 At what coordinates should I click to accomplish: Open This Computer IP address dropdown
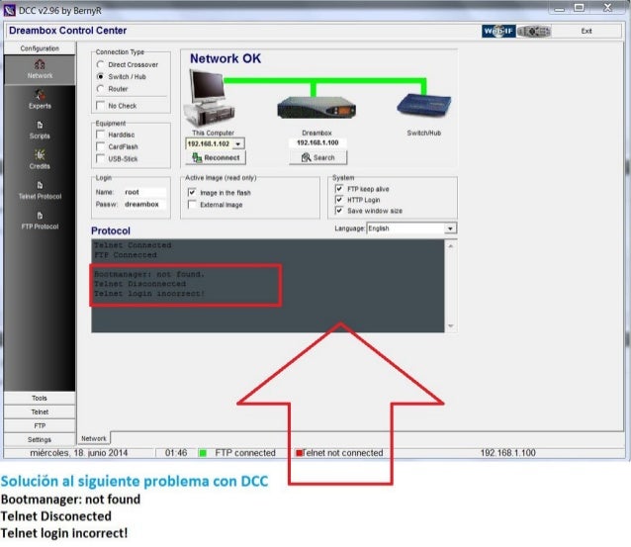click(x=238, y=143)
